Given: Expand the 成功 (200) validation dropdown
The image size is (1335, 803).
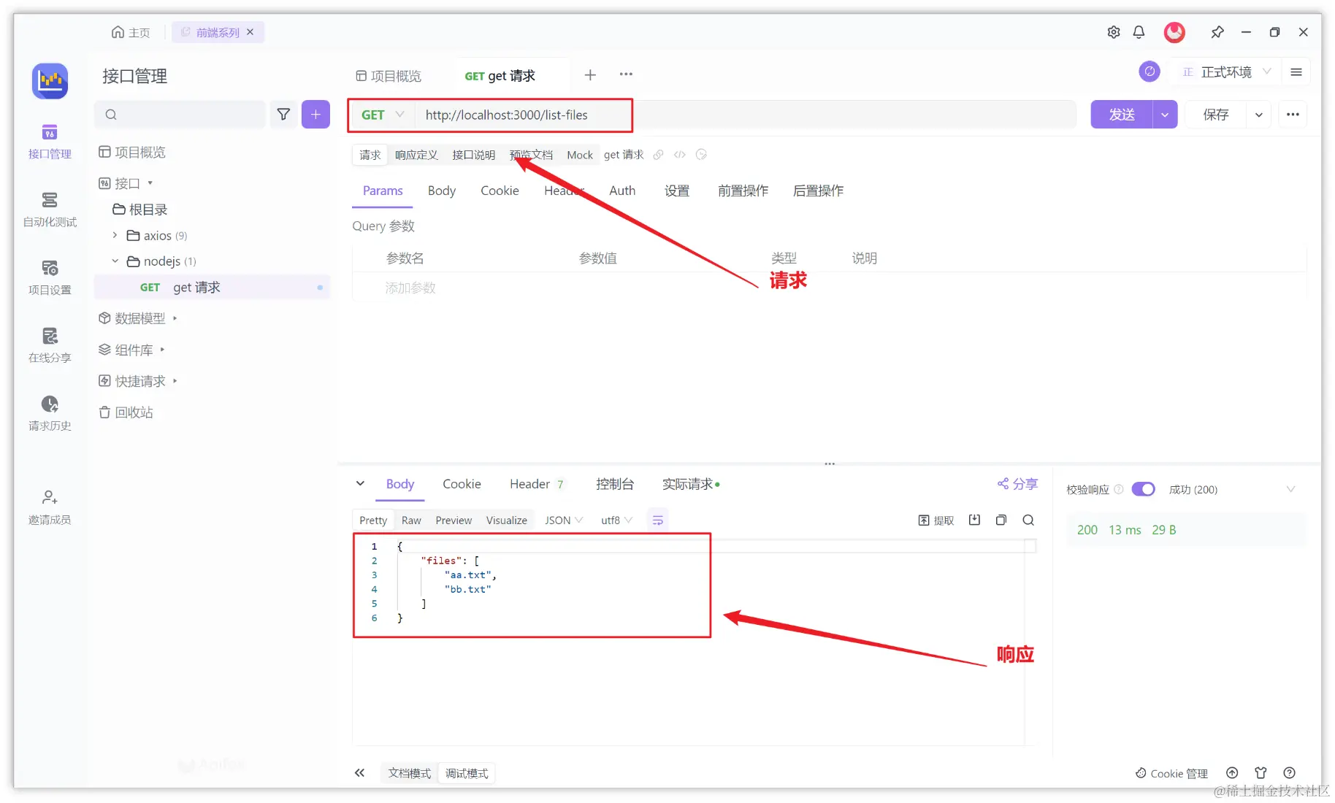Looking at the screenshot, I should (x=1290, y=489).
